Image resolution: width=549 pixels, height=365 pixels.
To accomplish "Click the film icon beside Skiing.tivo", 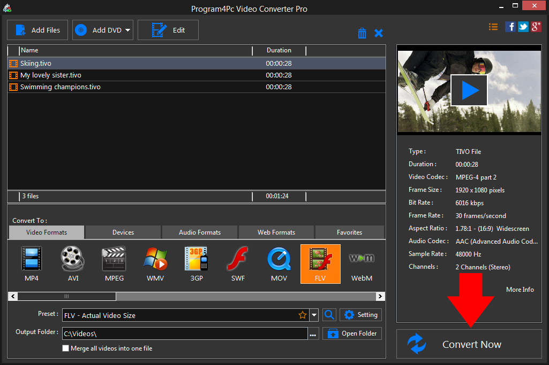I will point(13,64).
